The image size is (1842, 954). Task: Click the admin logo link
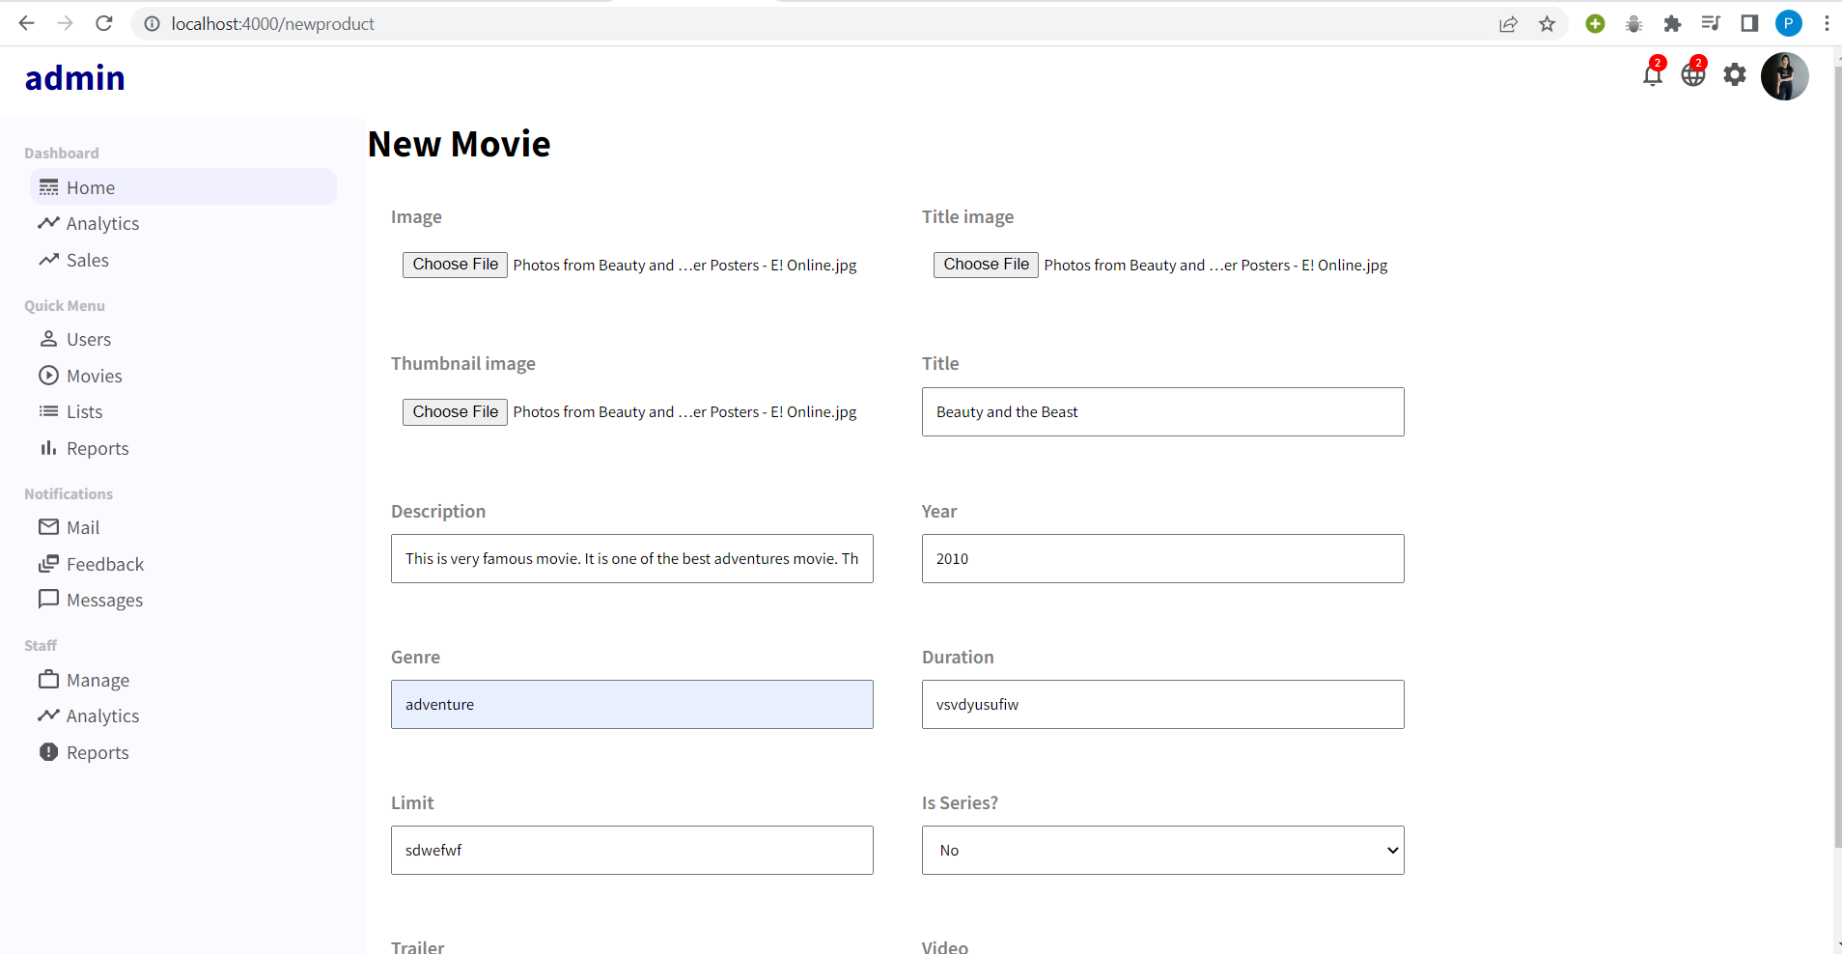(74, 77)
